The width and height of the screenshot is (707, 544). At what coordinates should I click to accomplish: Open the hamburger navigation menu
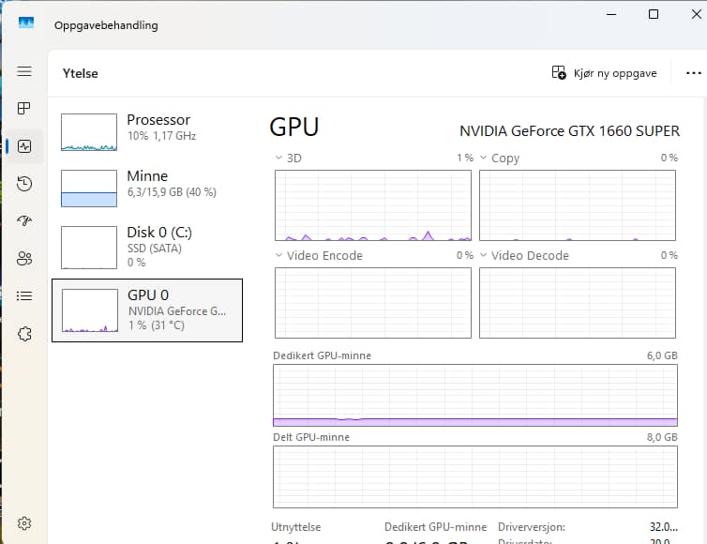point(24,71)
